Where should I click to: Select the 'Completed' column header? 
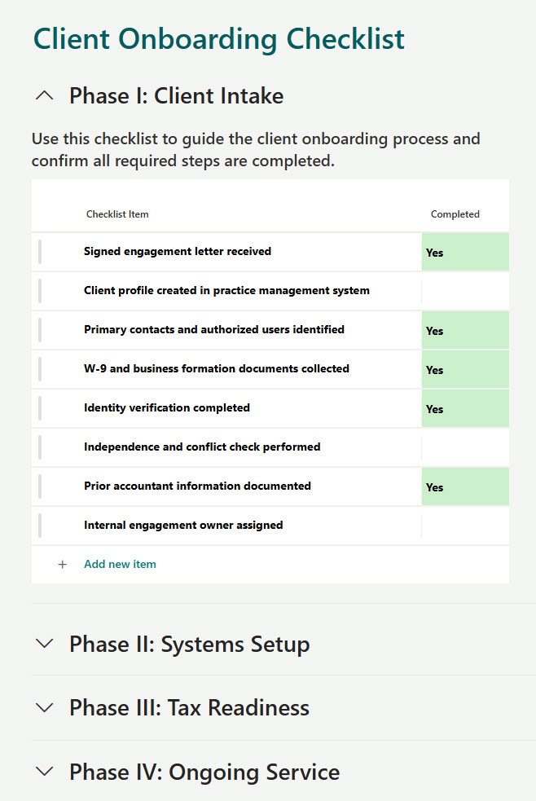pyautogui.click(x=455, y=213)
